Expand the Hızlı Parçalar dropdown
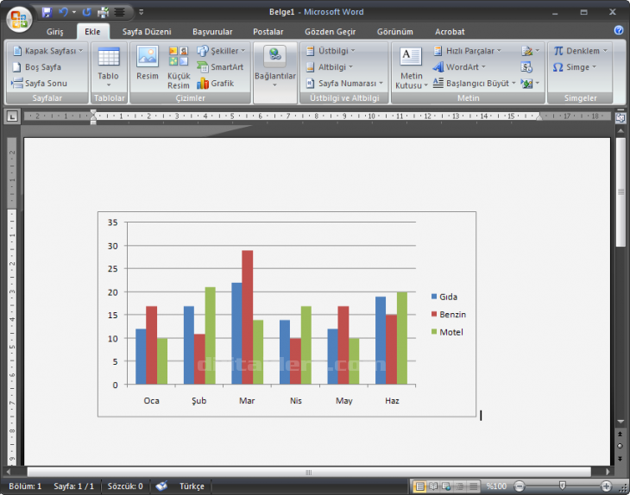 499,51
